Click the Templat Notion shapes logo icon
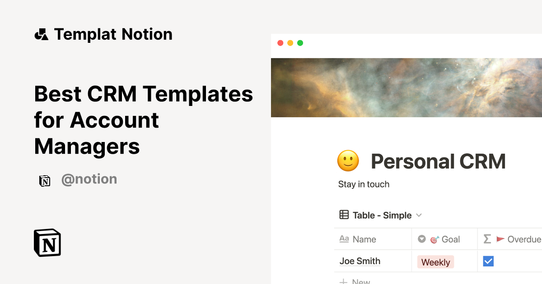This screenshot has width=542, height=284. coord(42,34)
